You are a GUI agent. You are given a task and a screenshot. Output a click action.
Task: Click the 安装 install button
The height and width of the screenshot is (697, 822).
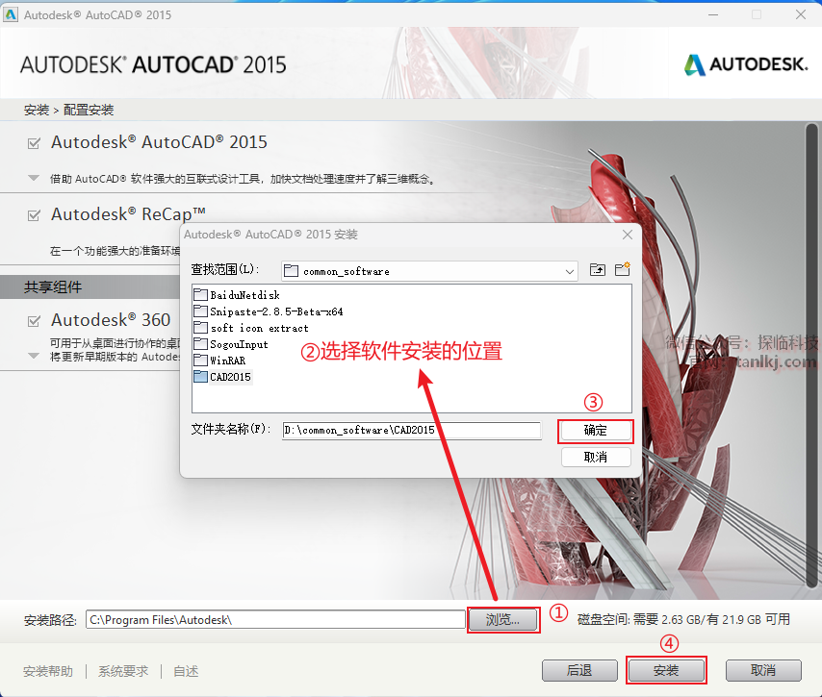tap(666, 670)
